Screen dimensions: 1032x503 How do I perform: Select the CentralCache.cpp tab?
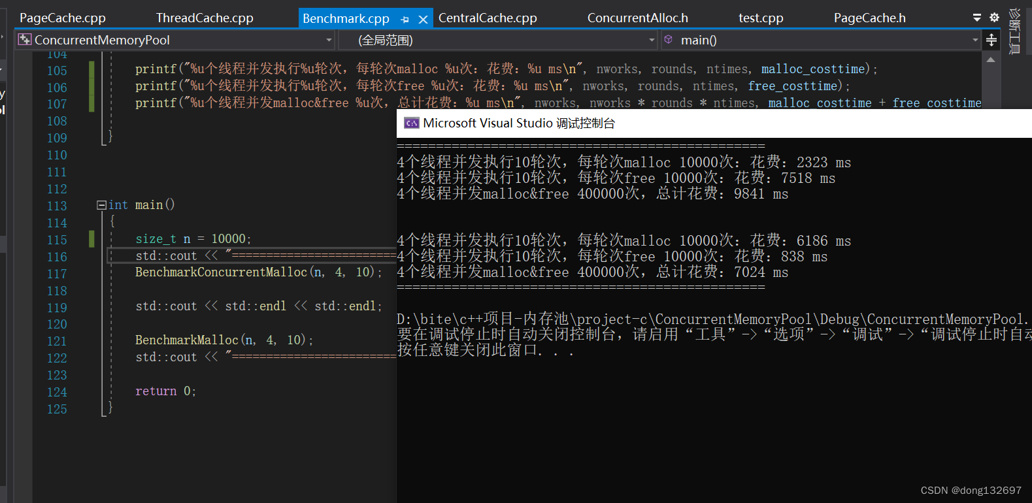(488, 18)
